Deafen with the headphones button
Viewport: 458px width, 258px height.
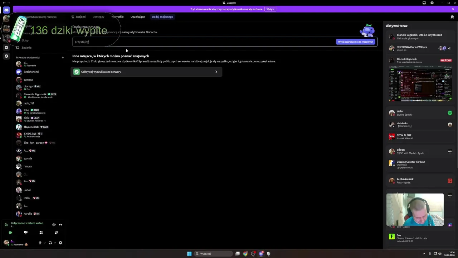click(50, 243)
